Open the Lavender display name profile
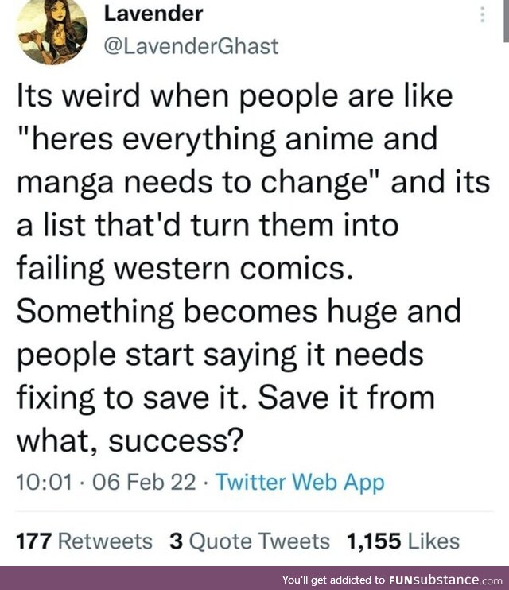 tap(153, 14)
